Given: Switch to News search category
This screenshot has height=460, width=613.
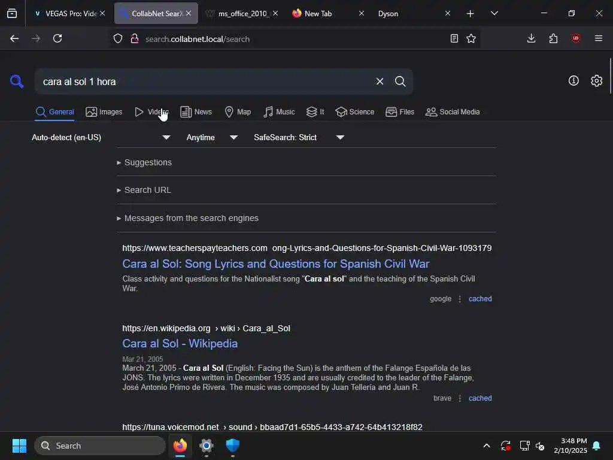Looking at the screenshot, I should click(x=196, y=112).
